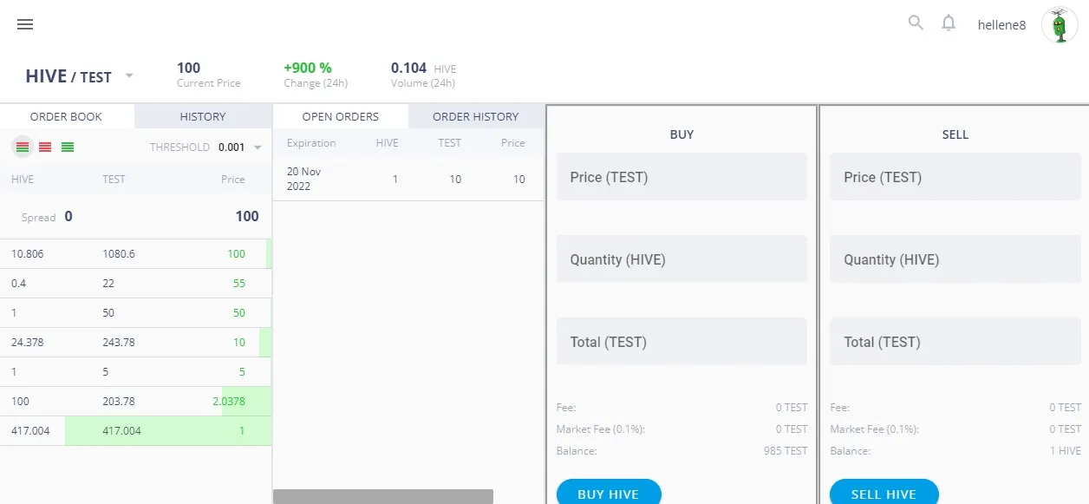Focus the Buy Total (TEST) field
The height and width of the screenshot is (504, 1089).
(681, 342)
